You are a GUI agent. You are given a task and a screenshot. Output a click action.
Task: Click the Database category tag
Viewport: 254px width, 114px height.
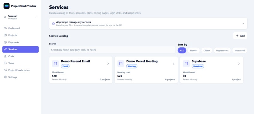pos(198,66)
